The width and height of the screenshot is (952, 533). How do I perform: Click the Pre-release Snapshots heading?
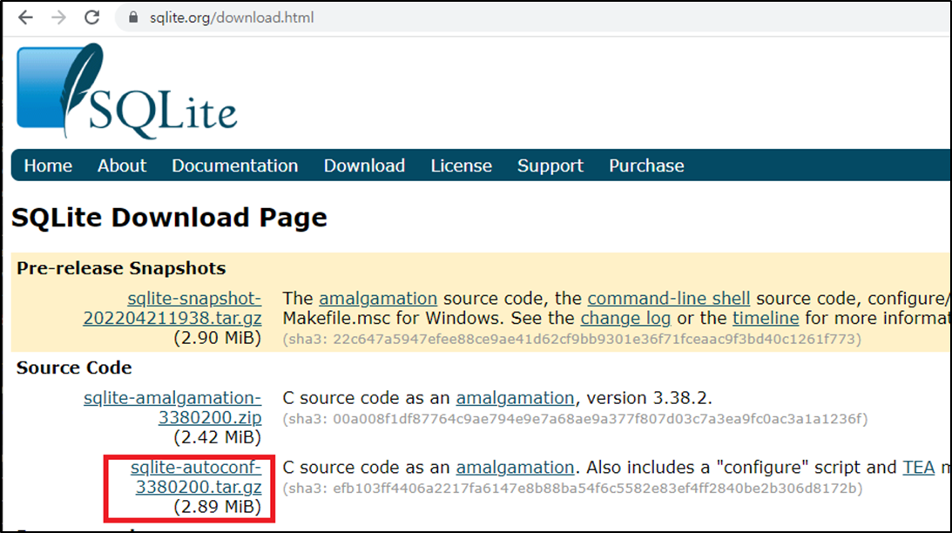(x=121, y=268)
